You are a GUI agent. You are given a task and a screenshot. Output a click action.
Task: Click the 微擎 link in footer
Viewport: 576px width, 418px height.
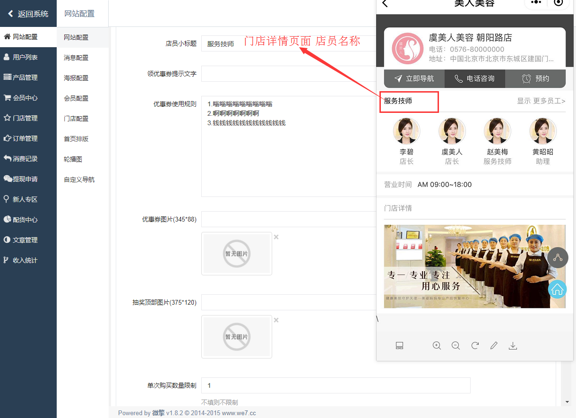tap(158, 413)
